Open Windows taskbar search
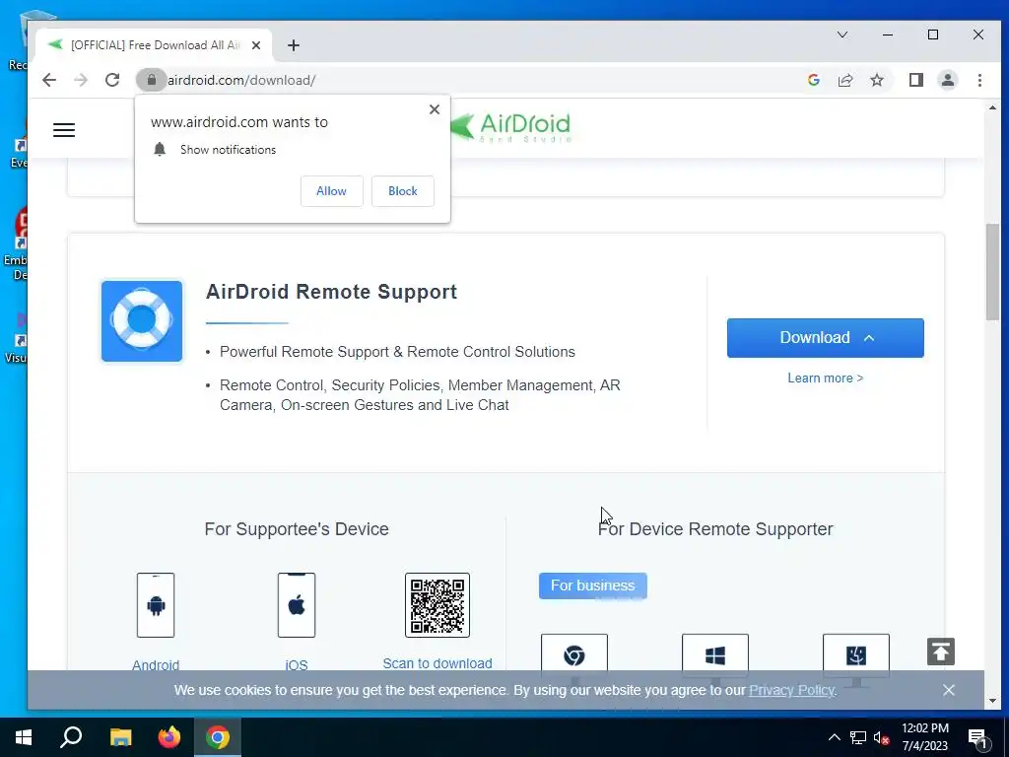 click(x=71, y=737)
